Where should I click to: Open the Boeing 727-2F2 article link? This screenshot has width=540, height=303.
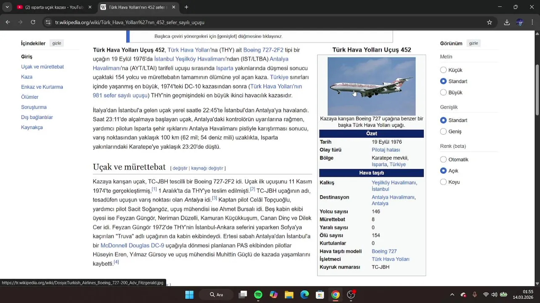click(263, 50)
